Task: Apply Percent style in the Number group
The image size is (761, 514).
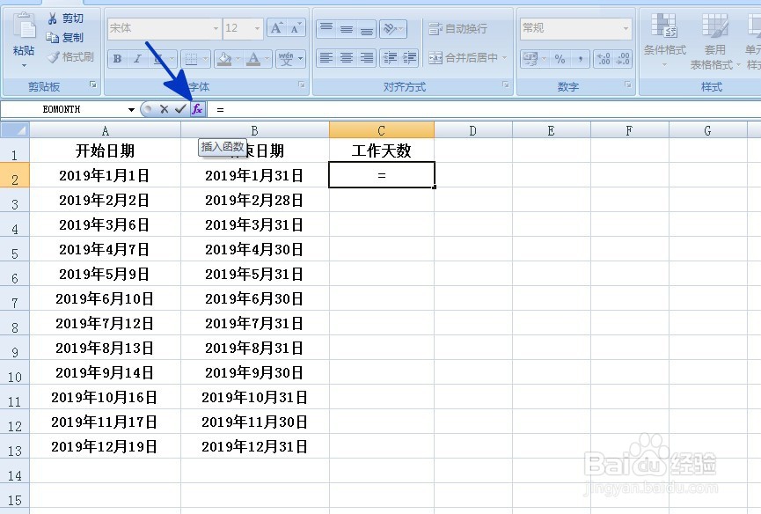Action: (x=559, y=57)
